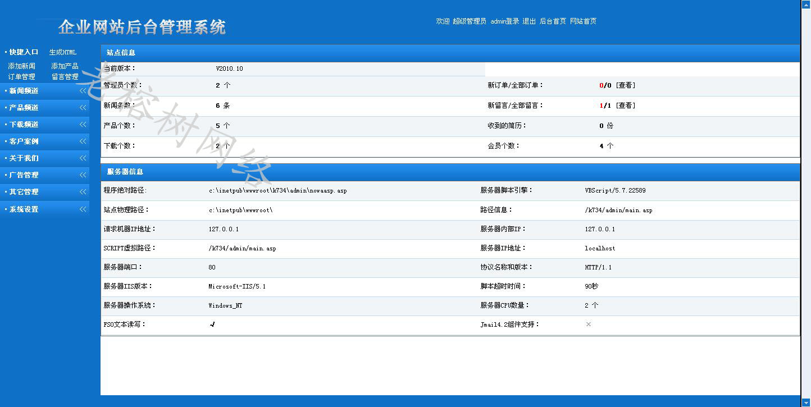Click 查看 link next to 新留言
The image size is (811, 407).
point(626,106)
